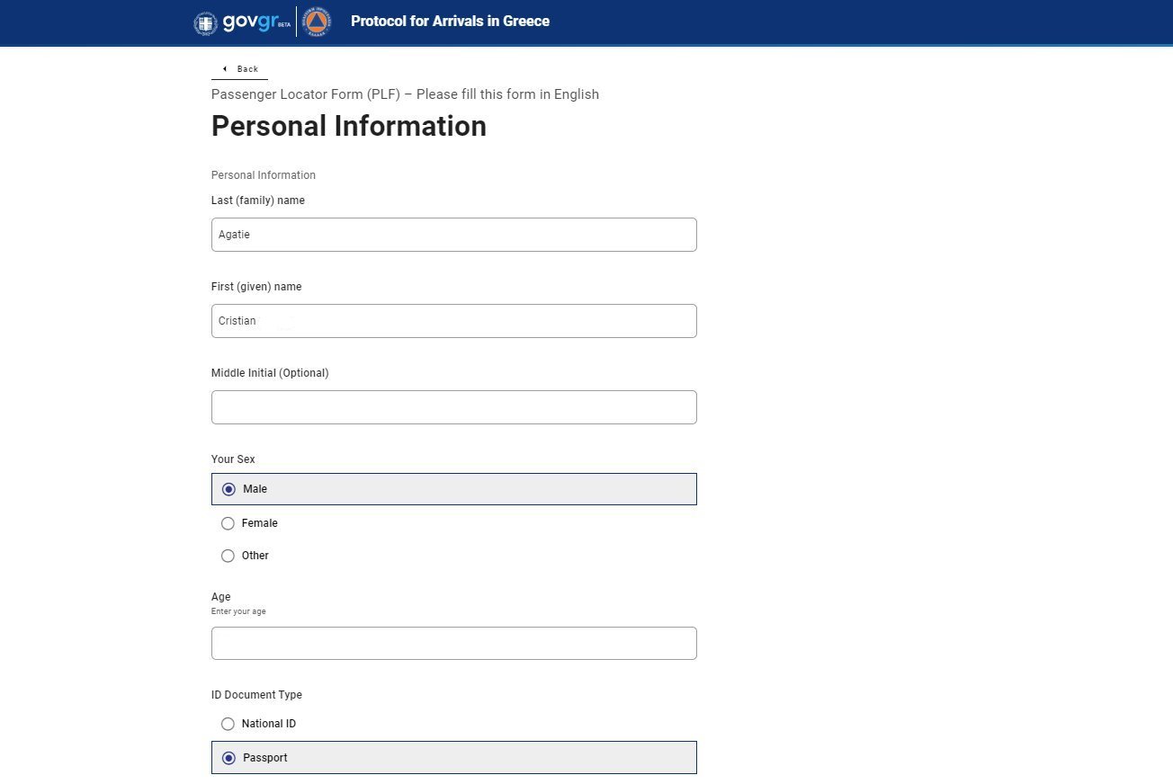Click the Greek coat of arms emblem

tap(205, 22)
